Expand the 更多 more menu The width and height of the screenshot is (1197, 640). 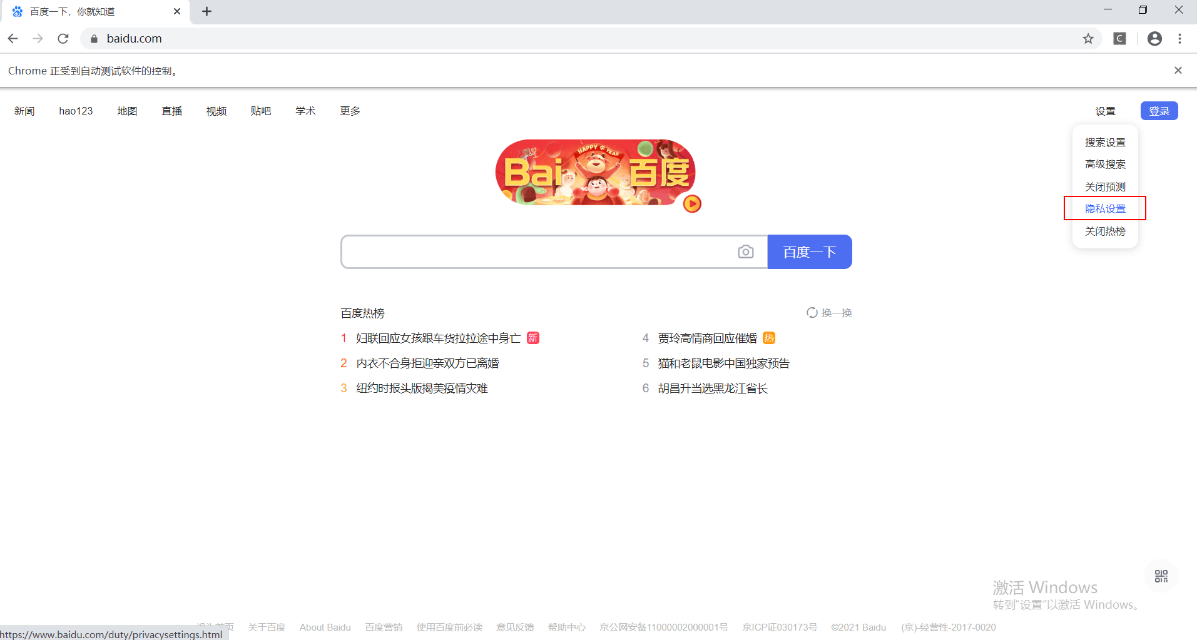(350, 111)
